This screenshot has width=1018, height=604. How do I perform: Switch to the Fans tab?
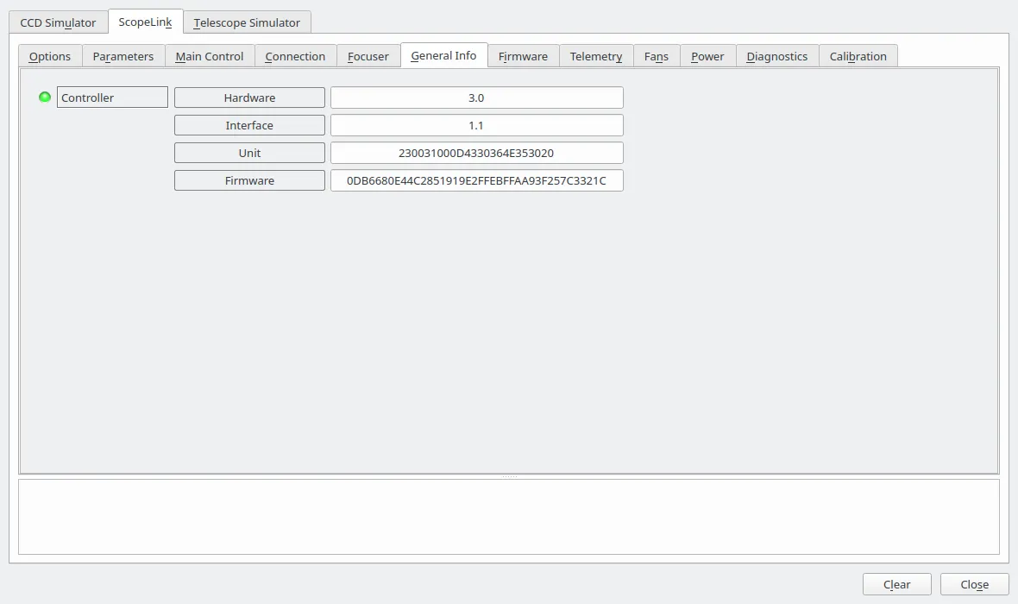click(x=657, y=56)
